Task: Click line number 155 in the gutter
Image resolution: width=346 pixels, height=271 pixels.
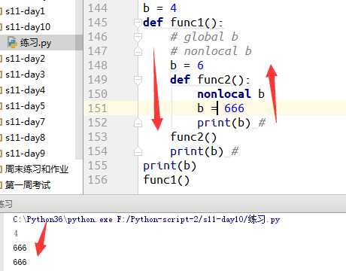Action: click(x=98, y=166)
